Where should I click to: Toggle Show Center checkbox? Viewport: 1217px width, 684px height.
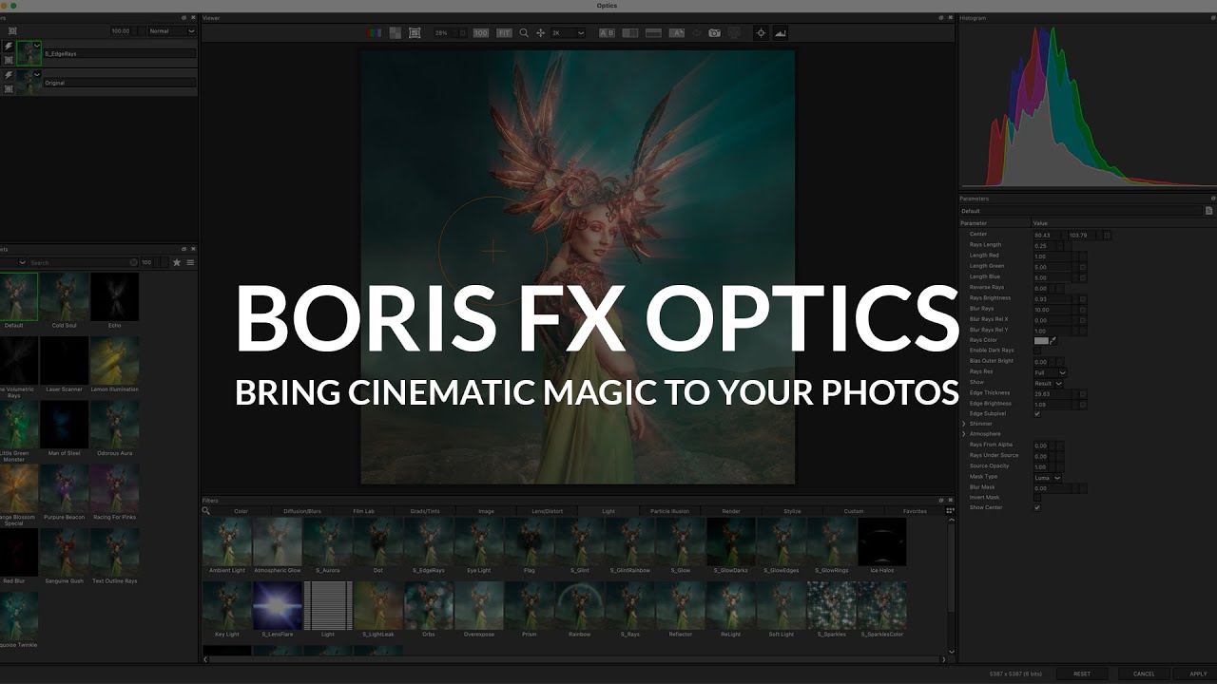(1037, 507)
